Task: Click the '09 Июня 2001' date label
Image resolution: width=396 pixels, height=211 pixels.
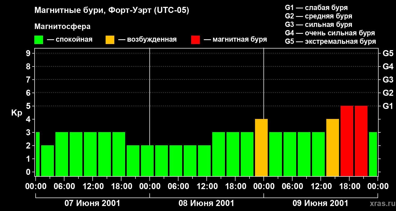Action: pos(320,203)
